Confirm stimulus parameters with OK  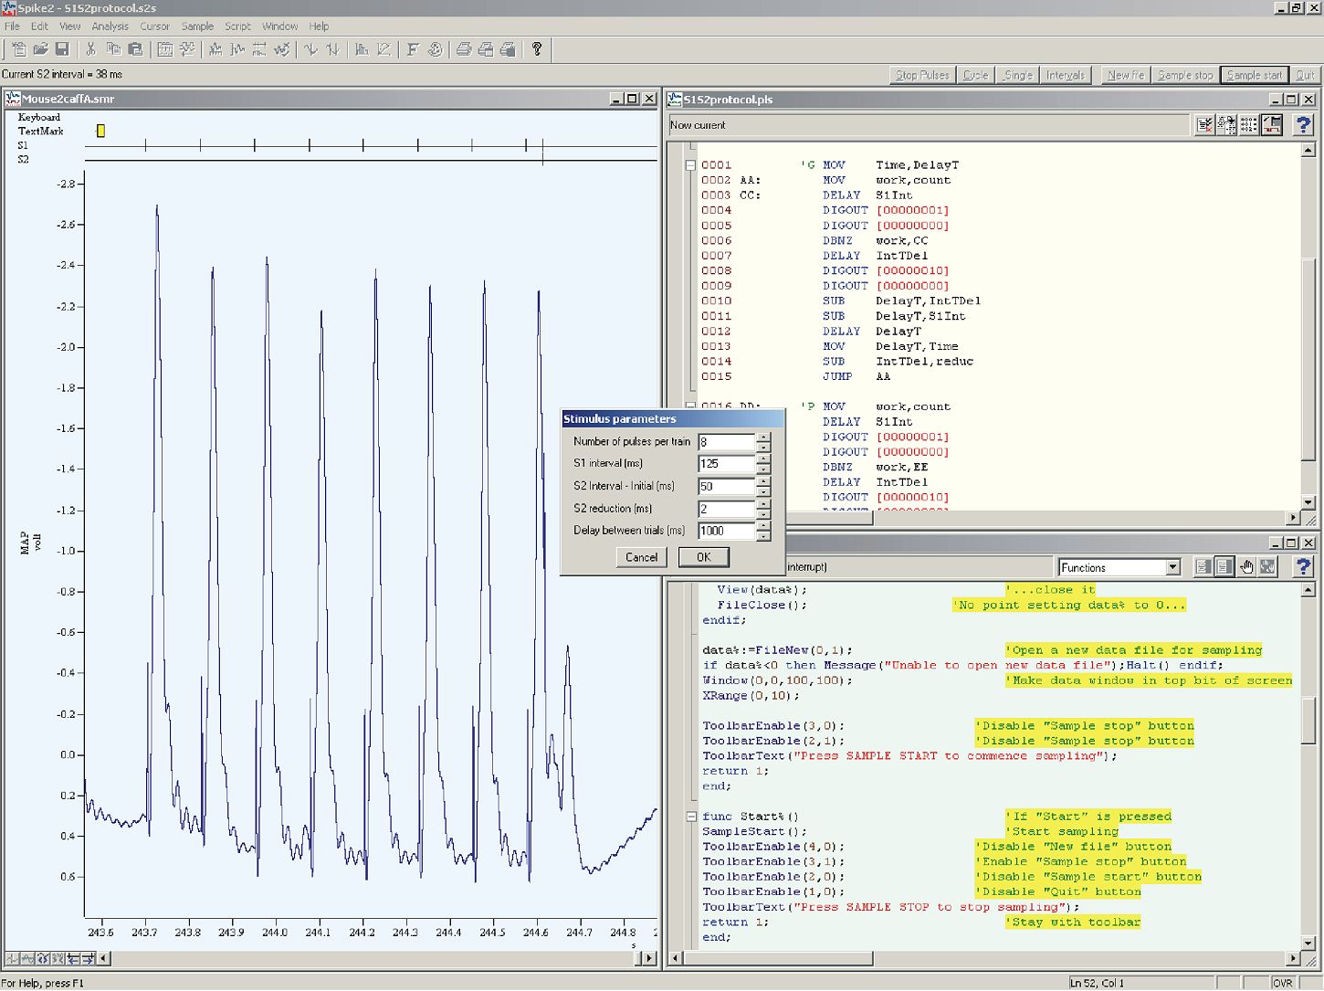click(704, 557)
